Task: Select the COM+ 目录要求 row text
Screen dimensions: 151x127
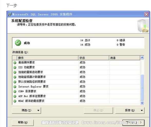Action: pos(27,91)
